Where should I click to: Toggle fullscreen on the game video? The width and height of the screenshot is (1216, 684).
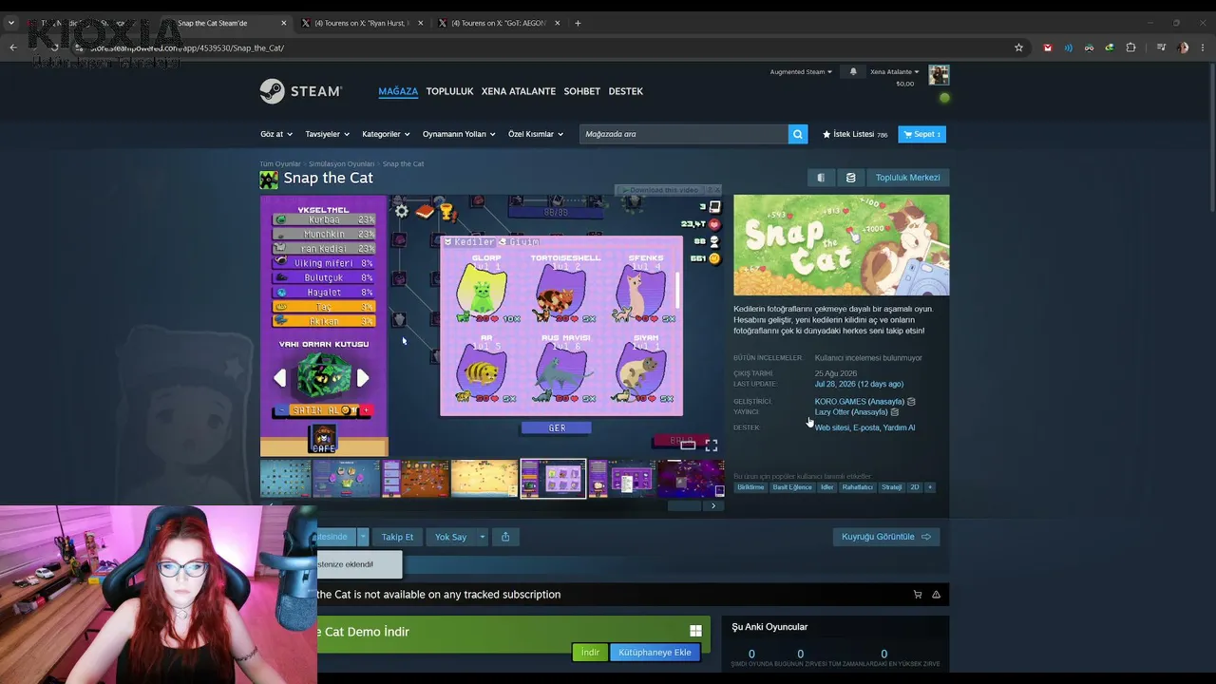711,445
